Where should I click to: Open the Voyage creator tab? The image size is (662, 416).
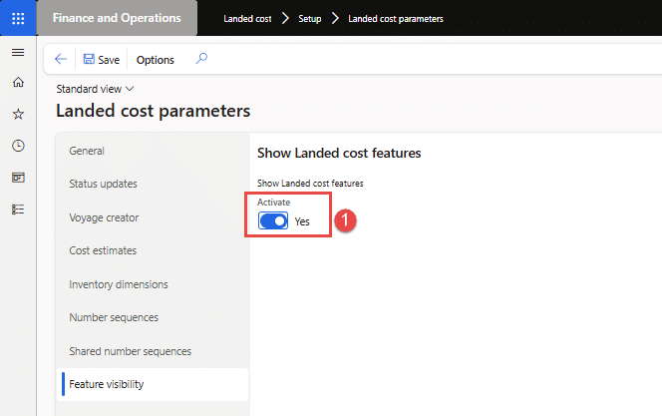tap(104, 217)
